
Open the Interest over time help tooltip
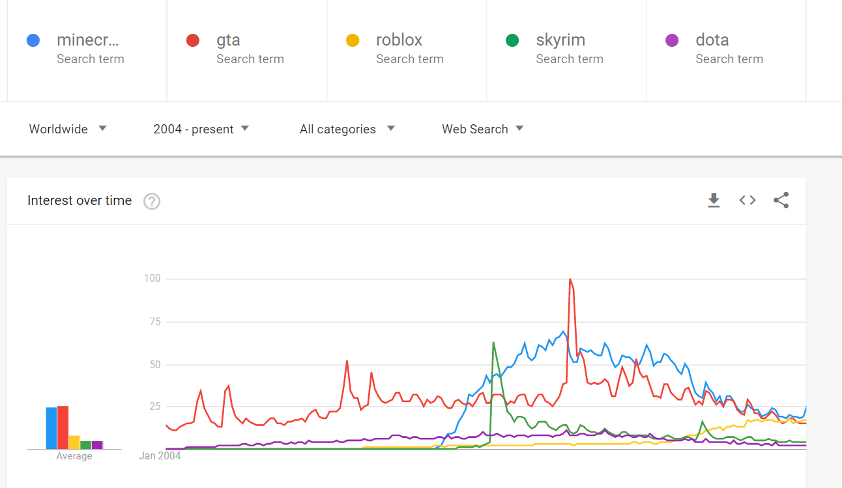(x=152, y=202)
